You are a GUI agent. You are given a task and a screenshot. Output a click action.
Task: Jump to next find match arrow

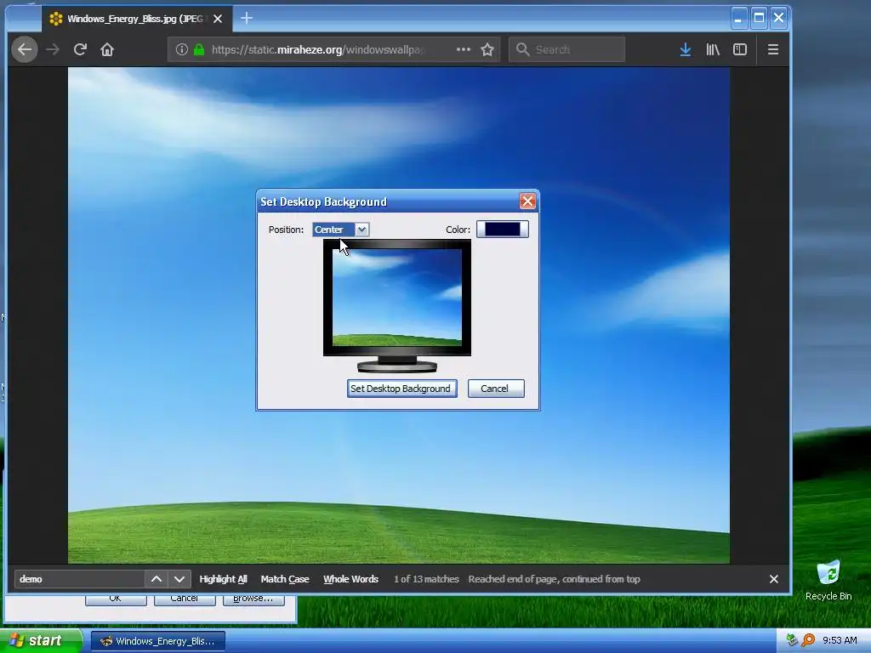coord(179,579)
